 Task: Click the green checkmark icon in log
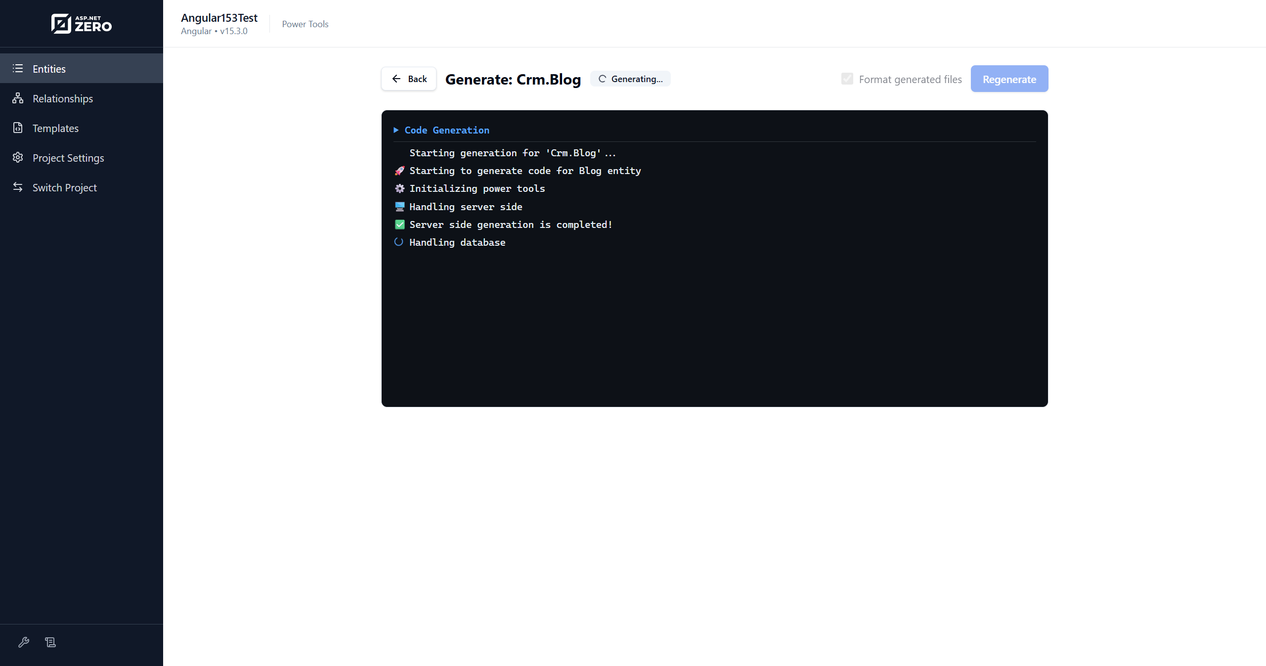point(399,224)
